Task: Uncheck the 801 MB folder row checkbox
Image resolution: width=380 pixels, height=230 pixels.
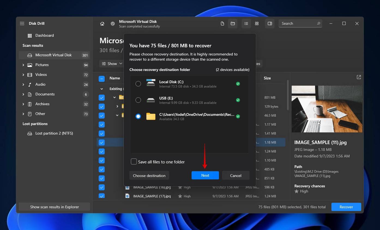Action: pos(102,98)
